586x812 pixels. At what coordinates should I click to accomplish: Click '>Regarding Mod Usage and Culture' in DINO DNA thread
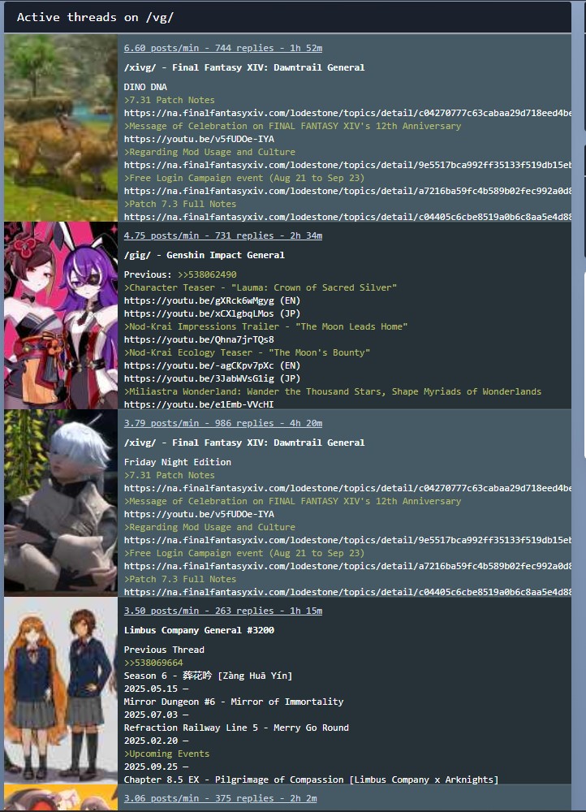point(209,152)
